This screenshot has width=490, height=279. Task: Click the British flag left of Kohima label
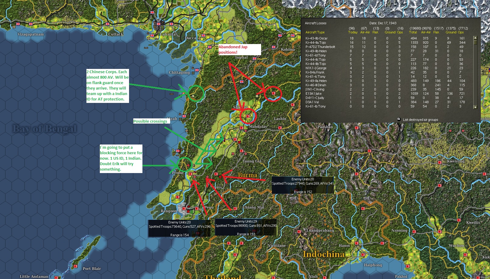[274, 47]
